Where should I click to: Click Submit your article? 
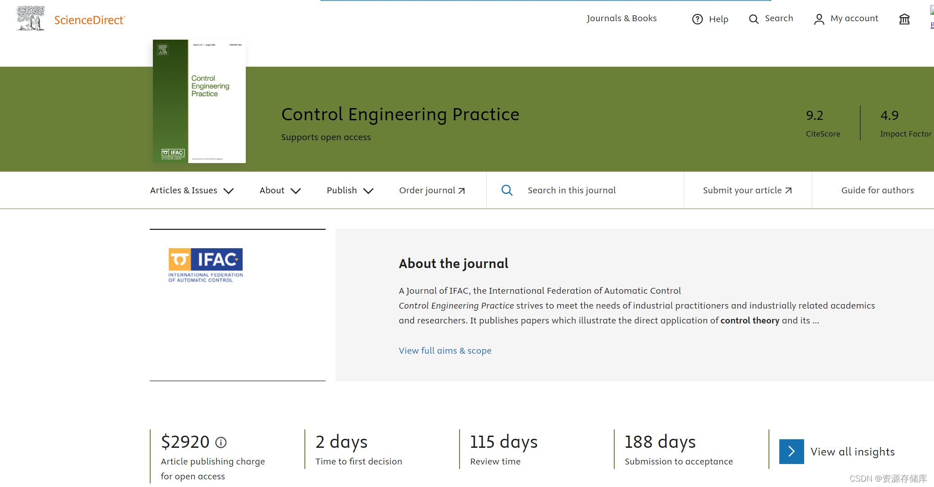pyautogui.click(x=747, y=190)
